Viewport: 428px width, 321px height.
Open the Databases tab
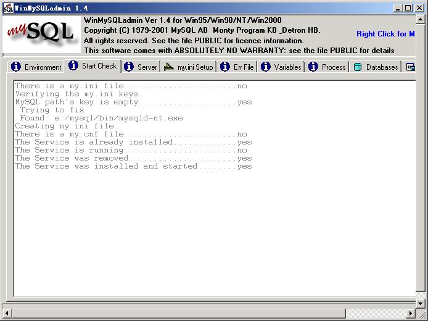(x=376, y=67)
